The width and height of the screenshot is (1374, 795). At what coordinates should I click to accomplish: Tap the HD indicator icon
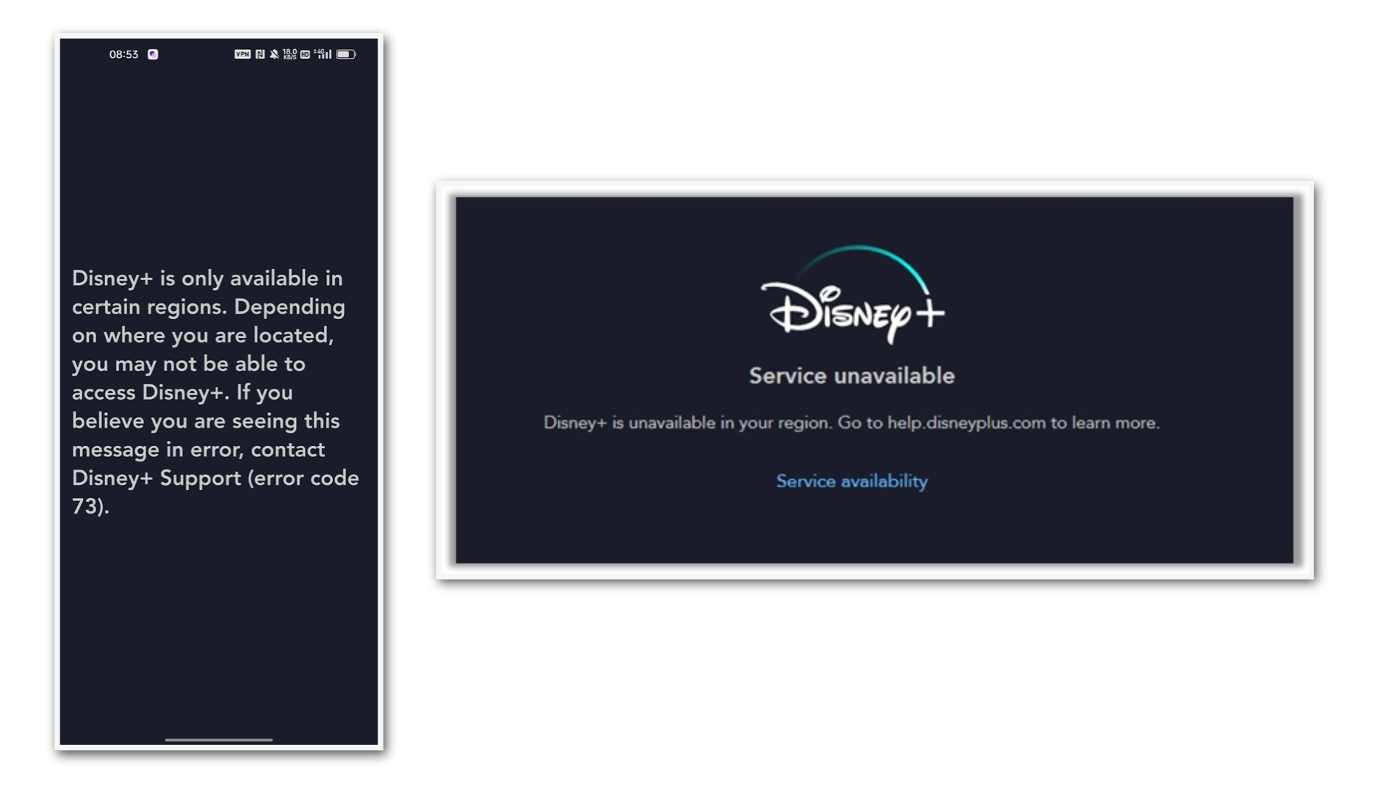tap(305, 54)
